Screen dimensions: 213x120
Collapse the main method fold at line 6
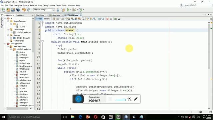tap(43, 41)
